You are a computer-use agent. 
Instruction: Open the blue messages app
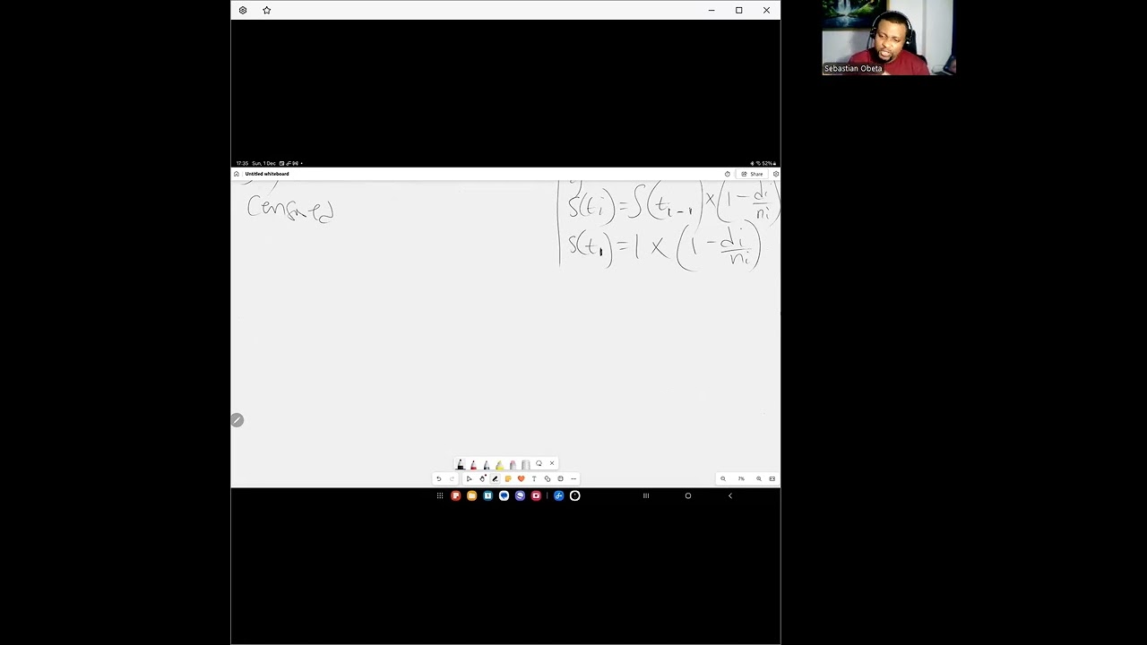tap(504, 495)
